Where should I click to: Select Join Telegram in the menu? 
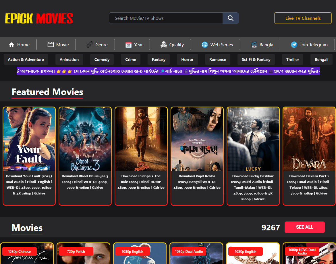click(x=309, y=45)
